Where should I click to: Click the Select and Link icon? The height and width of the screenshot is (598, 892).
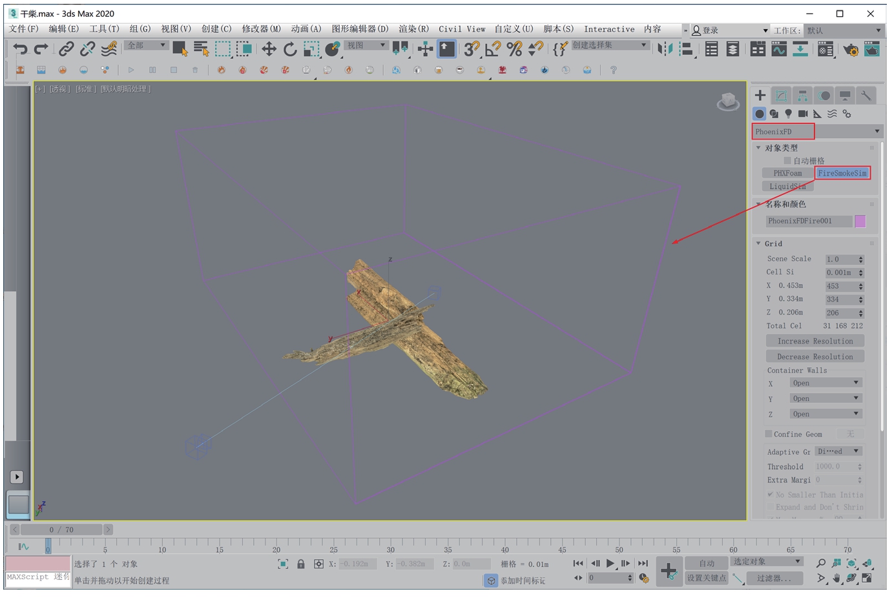click(x=66, y=49)
